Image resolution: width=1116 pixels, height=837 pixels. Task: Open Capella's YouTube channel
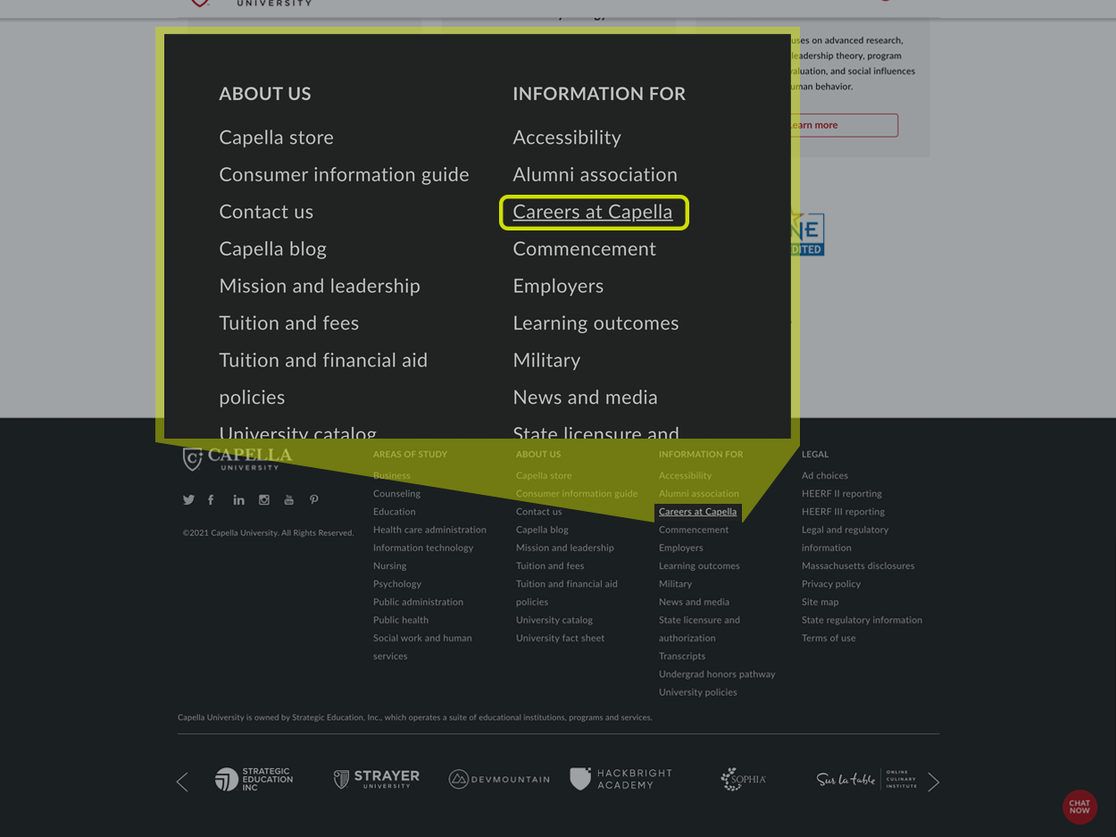click(288, 499)
